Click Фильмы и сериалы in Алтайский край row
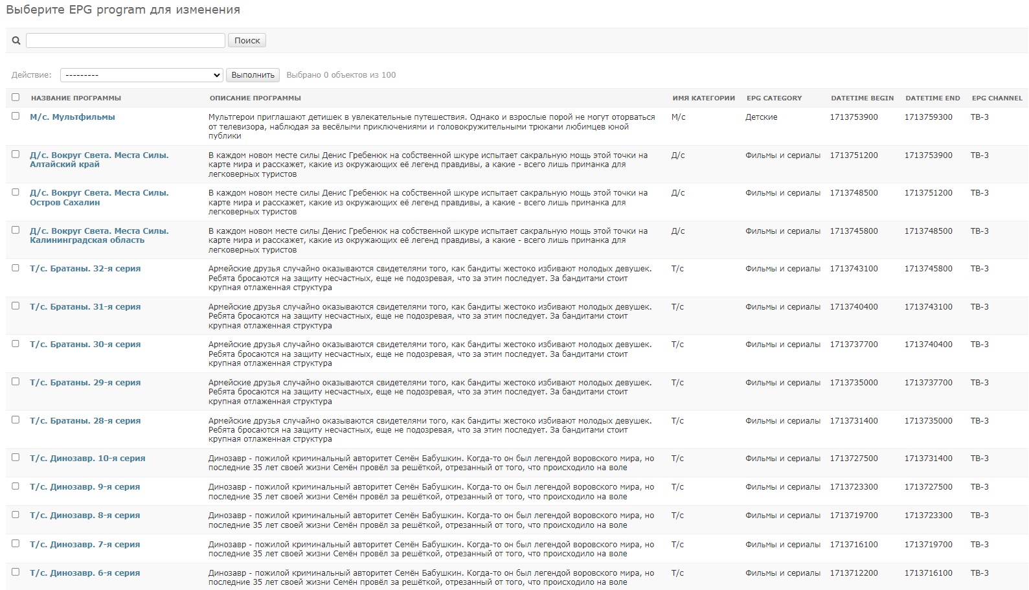Screen dimensions: 1029x590 (x=783, y=155)
